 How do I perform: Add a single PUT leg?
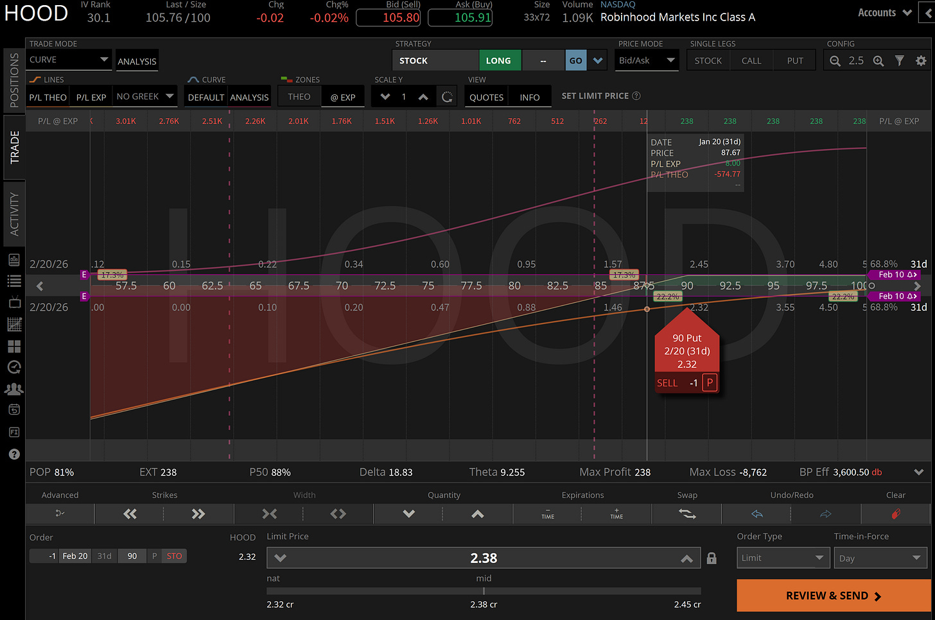click(x=795, y=60)
